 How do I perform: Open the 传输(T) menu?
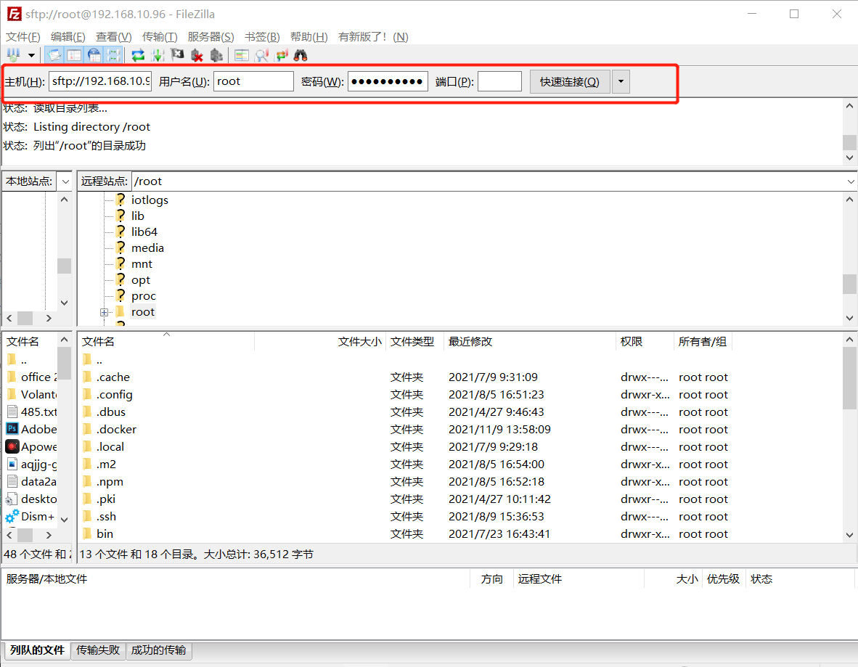pyautogui.click(x=160, y=36)
